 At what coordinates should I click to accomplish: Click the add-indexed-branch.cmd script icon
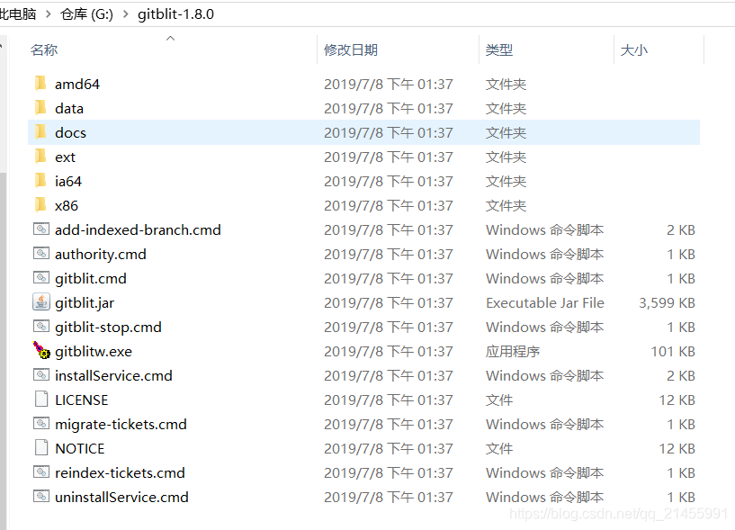(x=41, y=229)
